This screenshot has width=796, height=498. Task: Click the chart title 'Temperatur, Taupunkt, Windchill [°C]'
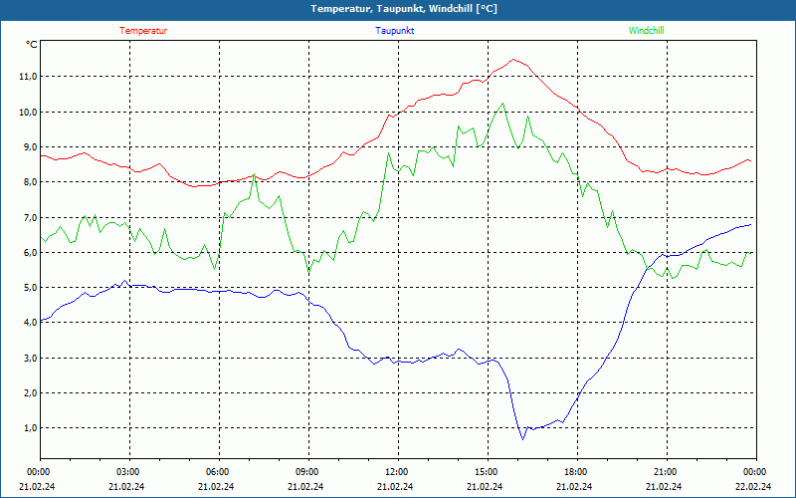coord(404,9)
